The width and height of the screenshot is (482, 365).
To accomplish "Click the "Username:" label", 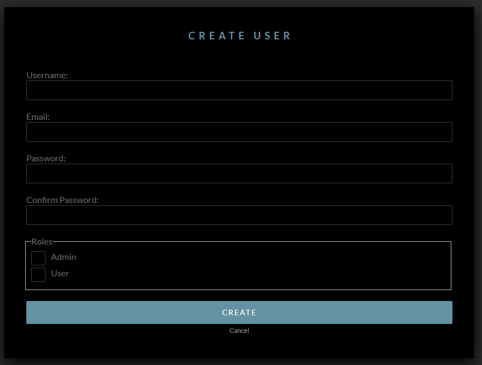I will 47,76.
